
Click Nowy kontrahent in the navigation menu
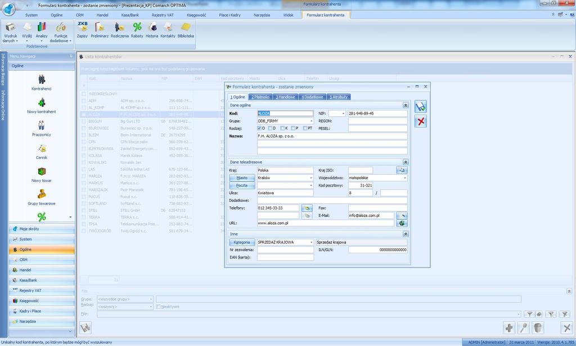click(42, 105)
